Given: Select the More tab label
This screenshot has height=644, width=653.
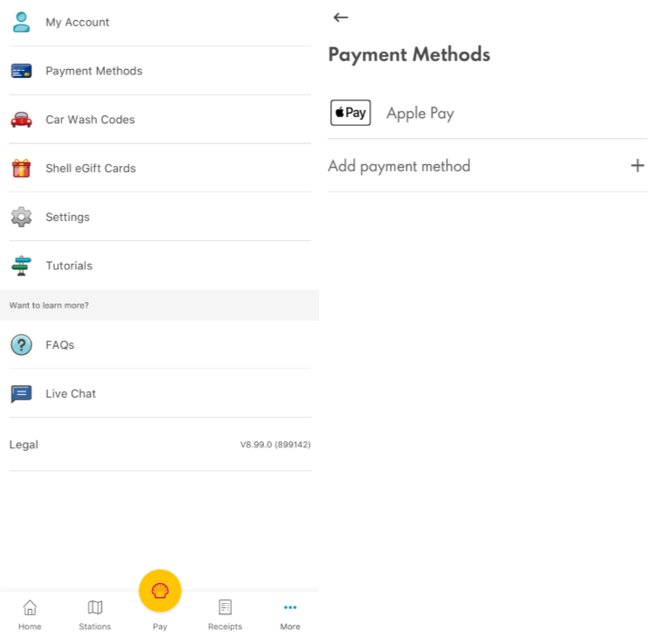Looking at the screenshot, I should click(290, 627).
